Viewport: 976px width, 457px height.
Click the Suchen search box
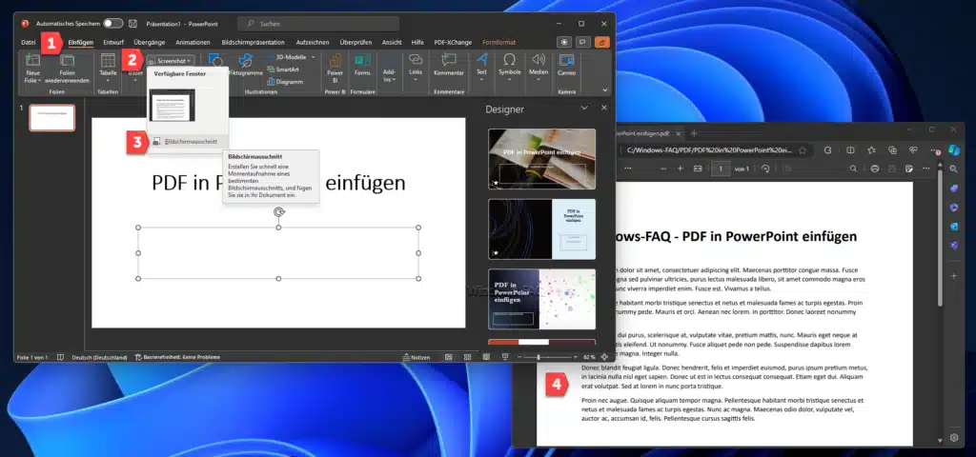(318, 24)
